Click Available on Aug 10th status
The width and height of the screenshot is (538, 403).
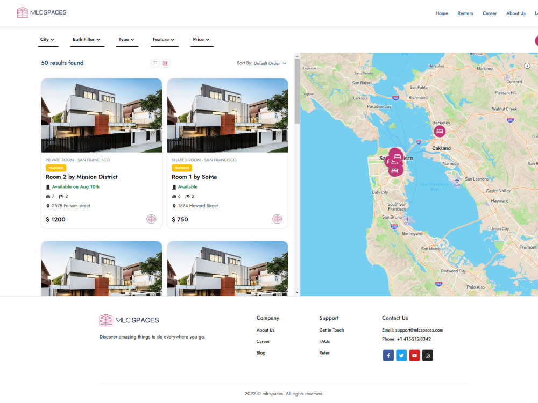(x=76, y=187)
